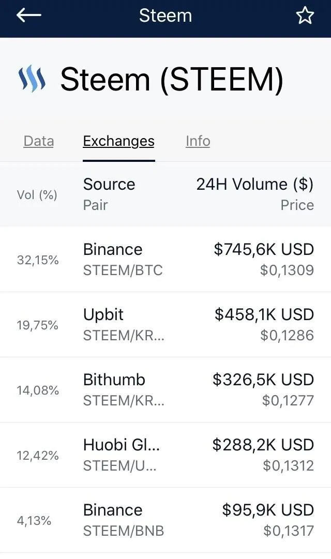Select the Bithumb exchange row
Viewport: 331px width, 559px height.
pyautogui.click(x=165, y=390)
